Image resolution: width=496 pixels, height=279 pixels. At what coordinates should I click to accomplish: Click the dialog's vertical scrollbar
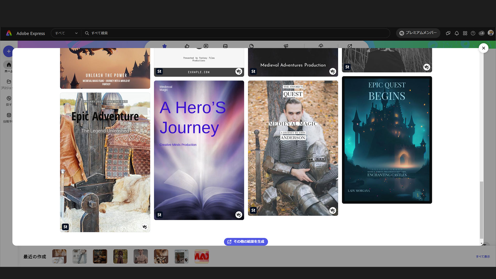coord(481,210)
